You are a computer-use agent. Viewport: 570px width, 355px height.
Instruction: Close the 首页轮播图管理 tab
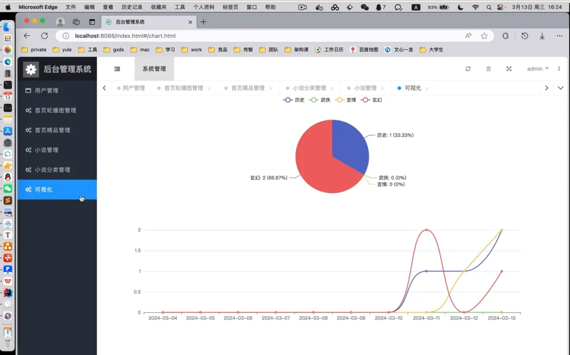click(209, 88)
